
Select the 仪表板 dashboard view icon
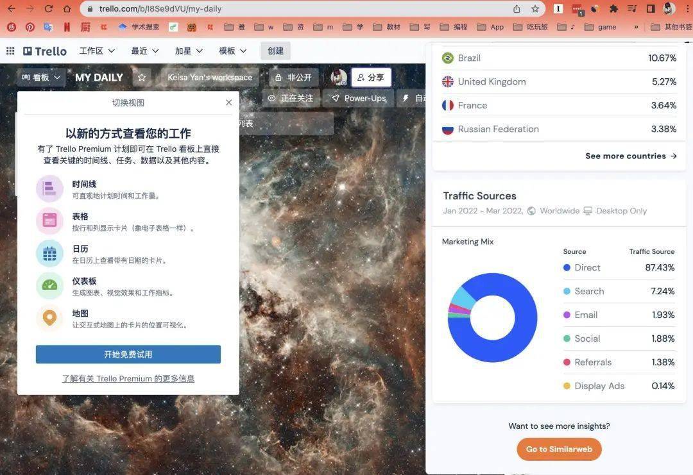pyautogui.click(x=49, y=286)
